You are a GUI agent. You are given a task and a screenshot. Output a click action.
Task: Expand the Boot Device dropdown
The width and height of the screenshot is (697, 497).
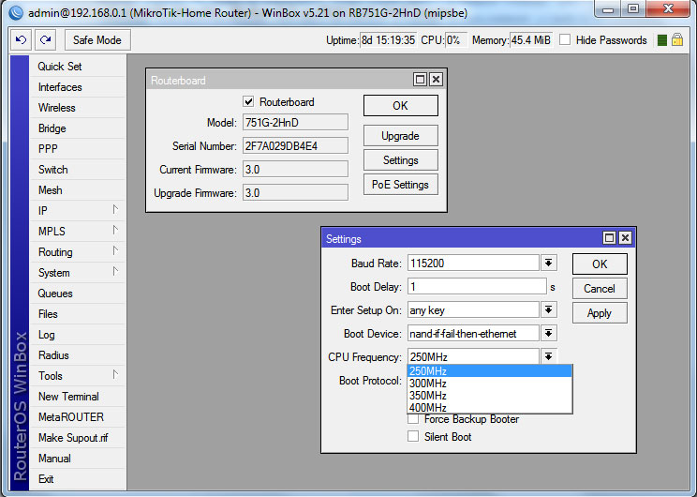[x=549, y=334]
